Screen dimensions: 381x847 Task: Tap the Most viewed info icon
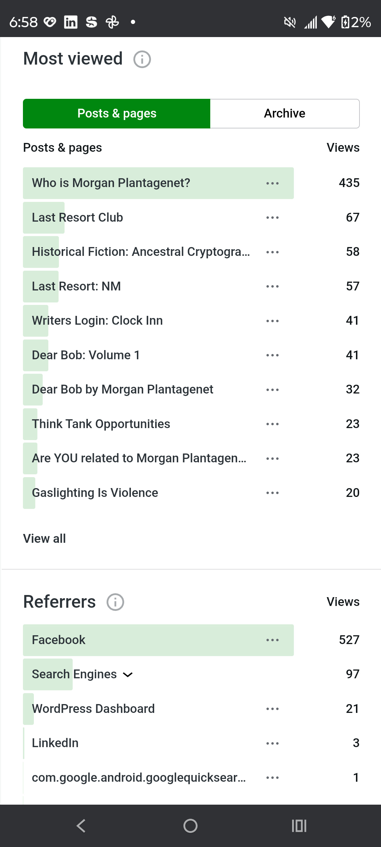[142, 59]
